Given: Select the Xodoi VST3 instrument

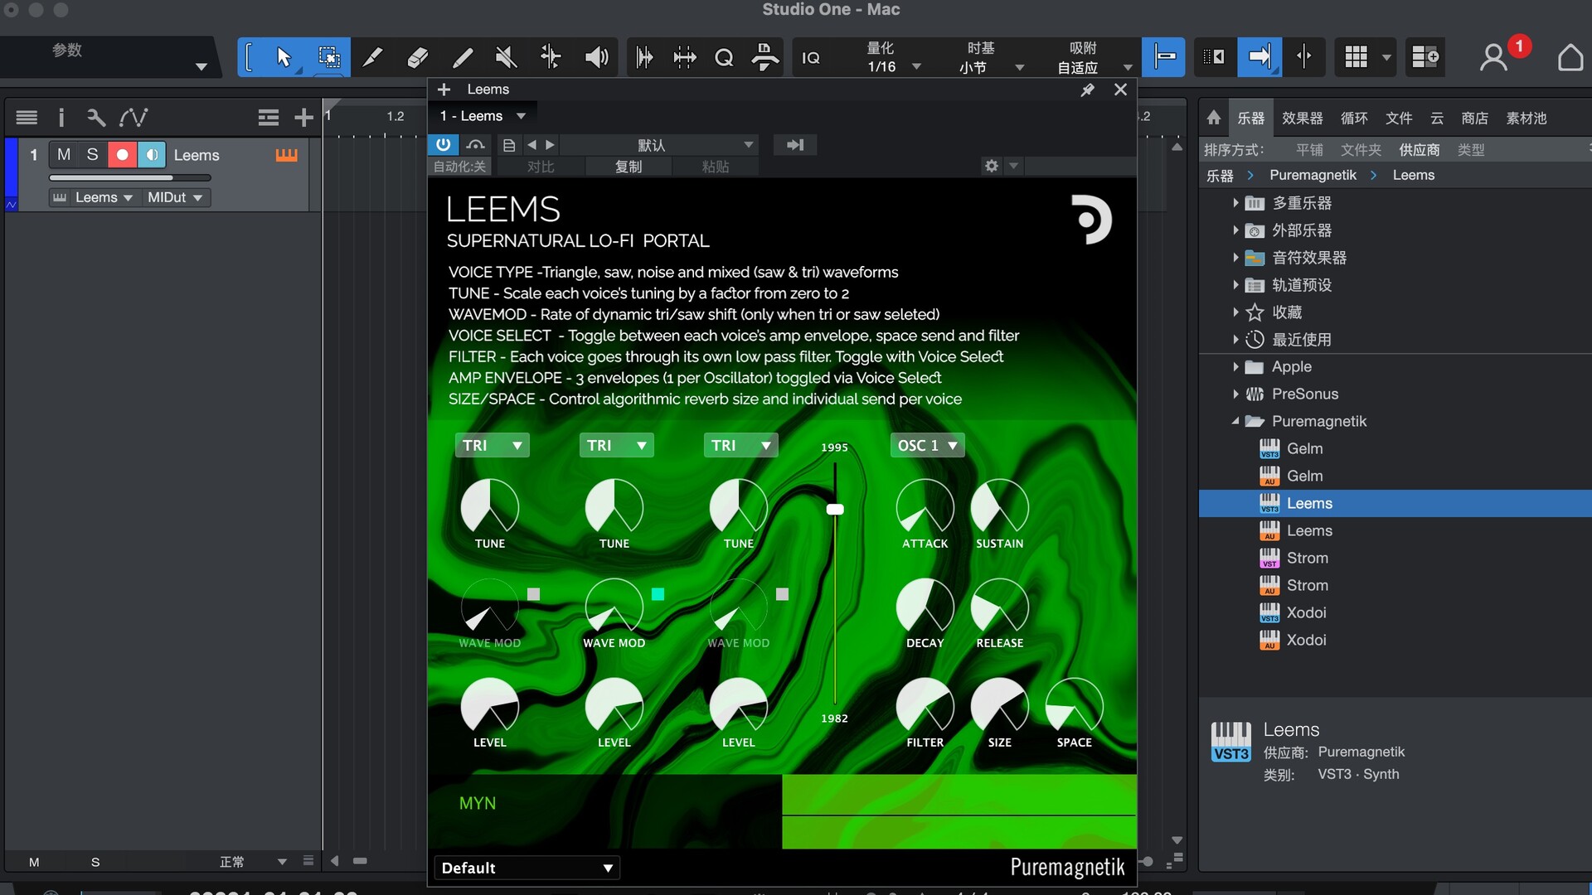Looking at the screenshot, I should point(1306,612).
